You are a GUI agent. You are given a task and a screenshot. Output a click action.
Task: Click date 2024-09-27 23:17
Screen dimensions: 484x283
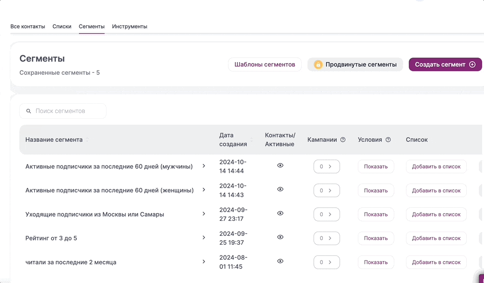[x=234, y=214]
